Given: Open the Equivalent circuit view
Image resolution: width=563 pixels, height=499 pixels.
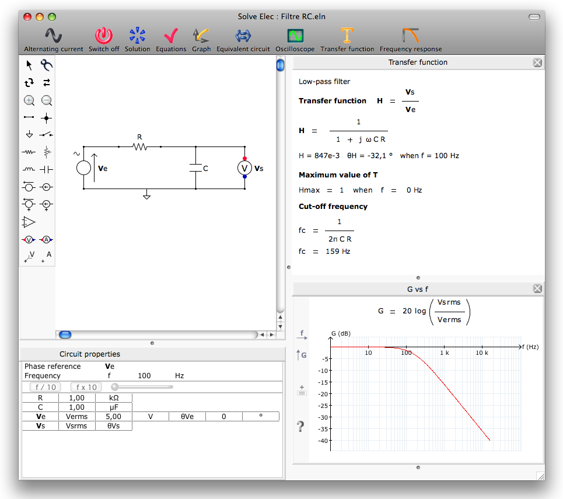Looking at the screenshot, I should [243, 36].
